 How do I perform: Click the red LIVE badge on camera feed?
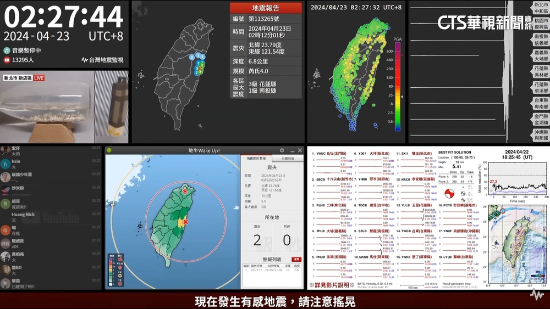pyautogui.click(x=39, y=78)
